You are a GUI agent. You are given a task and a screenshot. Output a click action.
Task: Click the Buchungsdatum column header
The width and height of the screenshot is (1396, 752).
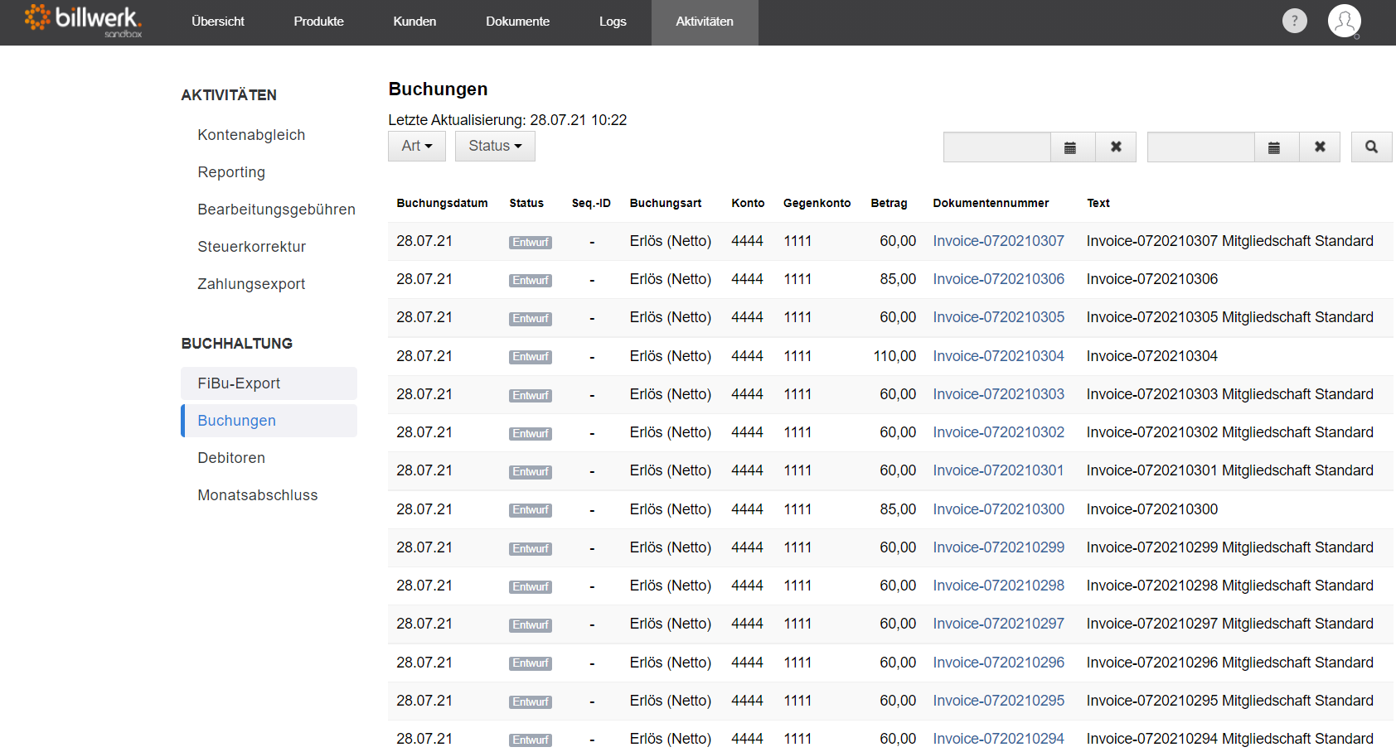tap(442, 203)
